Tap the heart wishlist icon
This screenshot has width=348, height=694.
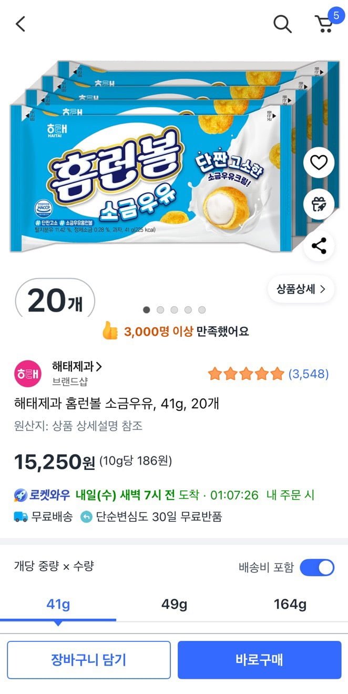pos(319,163)
